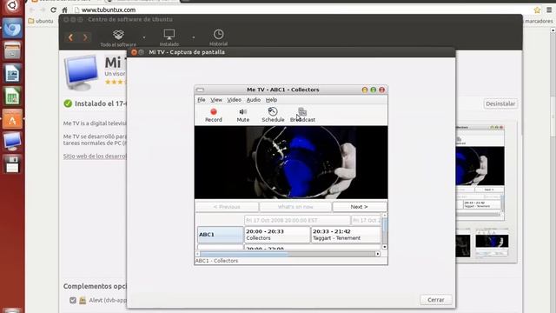
Task: Click horizontal scrollbar in Me TV screenshot
Action: click(x=288, y=254)
